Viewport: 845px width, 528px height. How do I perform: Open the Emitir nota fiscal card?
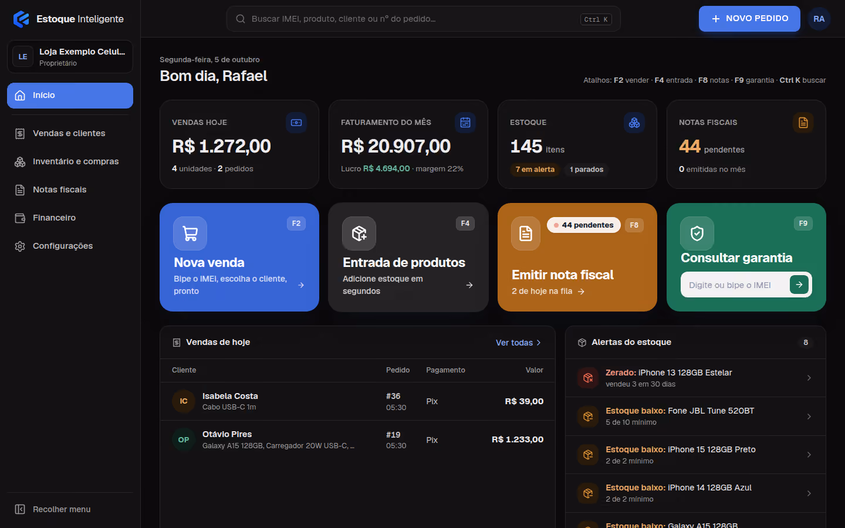click(x=577, y=257)
